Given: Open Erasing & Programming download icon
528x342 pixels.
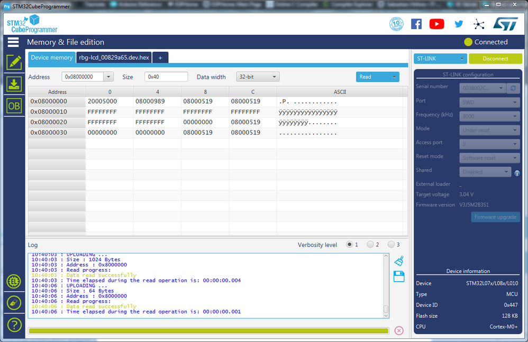Looking at the screenshot, I should tap(14, 84).
